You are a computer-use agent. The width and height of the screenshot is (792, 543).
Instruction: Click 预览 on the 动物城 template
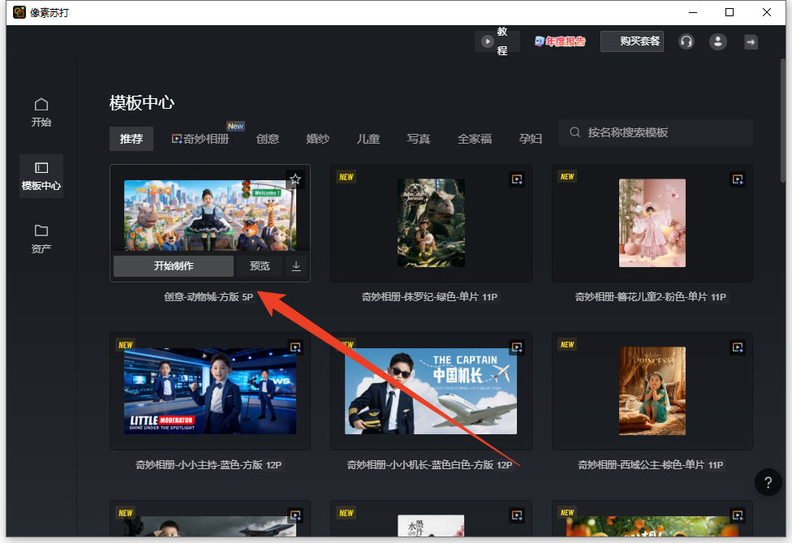click(260, 266)
